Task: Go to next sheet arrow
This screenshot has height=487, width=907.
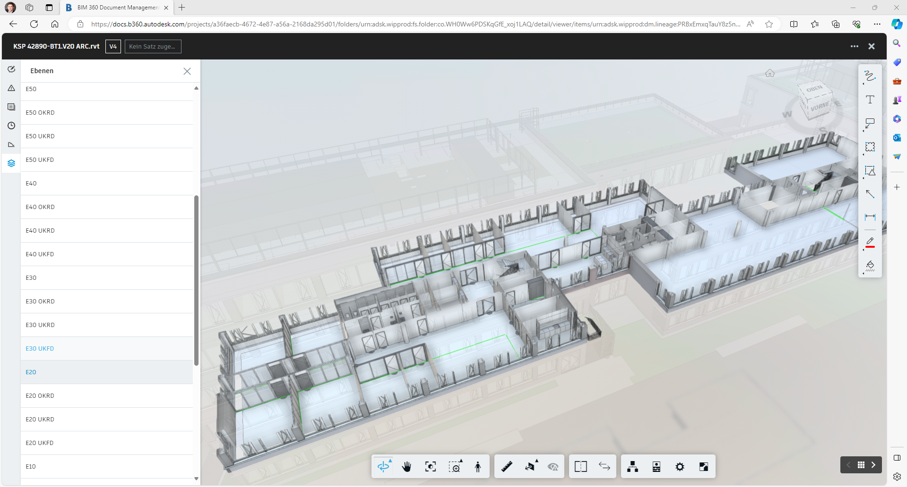Action: tap(873, 465)
